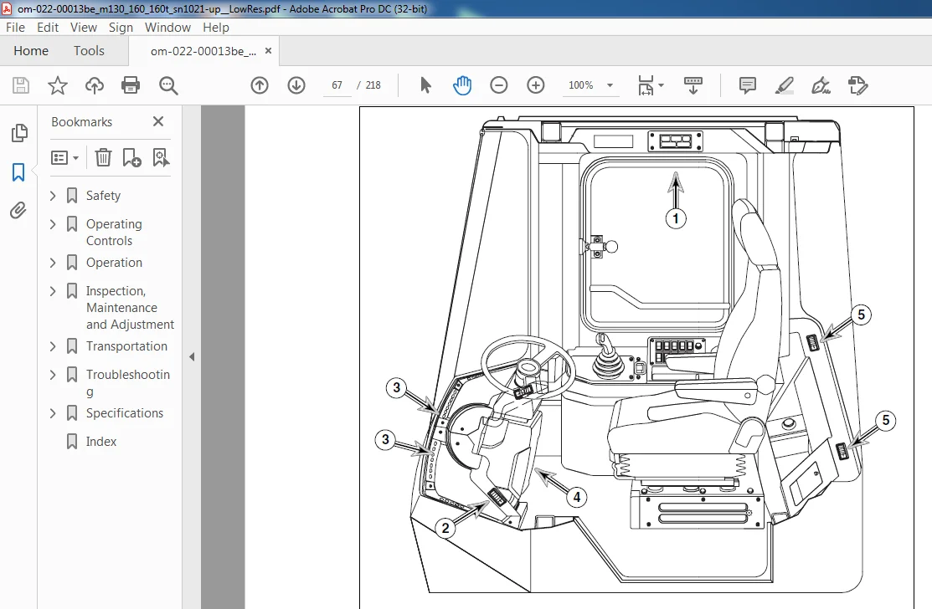Select the om-022-00013be document tab
932x609 pixels.
click(x=203, y=52)
